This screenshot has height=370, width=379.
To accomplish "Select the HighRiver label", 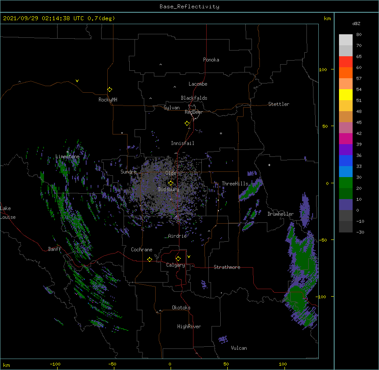I will (x=189, y=326).
